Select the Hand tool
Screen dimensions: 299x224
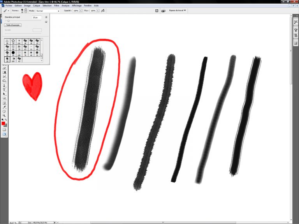[x=4, y=111]
